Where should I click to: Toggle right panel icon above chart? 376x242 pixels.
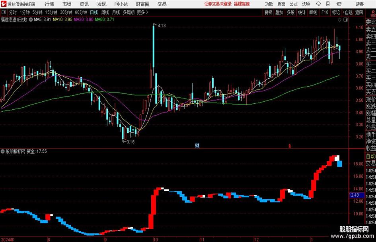(345, 20)
